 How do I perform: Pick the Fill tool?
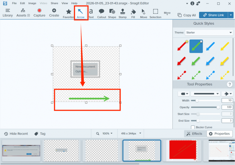[x=133, y=13]
